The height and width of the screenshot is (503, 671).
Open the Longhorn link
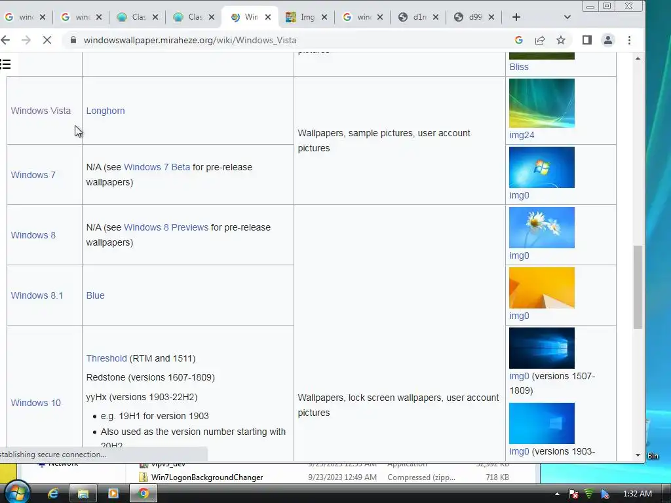click(x=105, y=111)
